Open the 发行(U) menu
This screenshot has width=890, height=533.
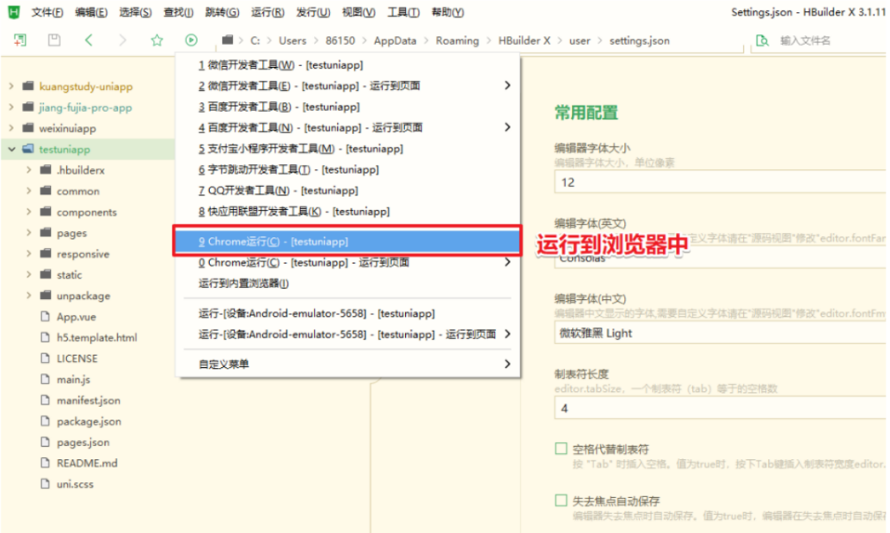313,12
